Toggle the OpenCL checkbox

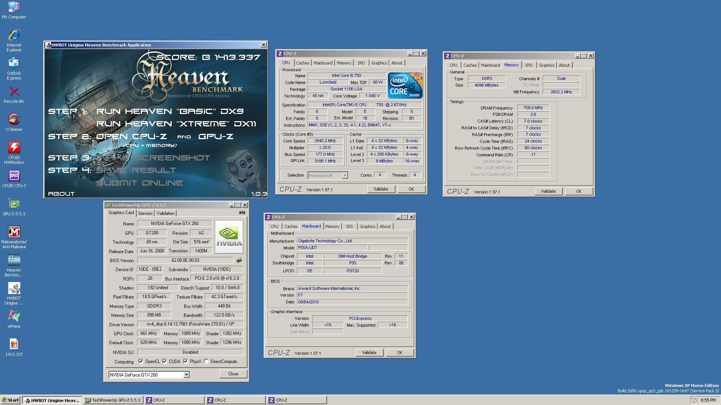pyautogui.click(x=141, y=361)
